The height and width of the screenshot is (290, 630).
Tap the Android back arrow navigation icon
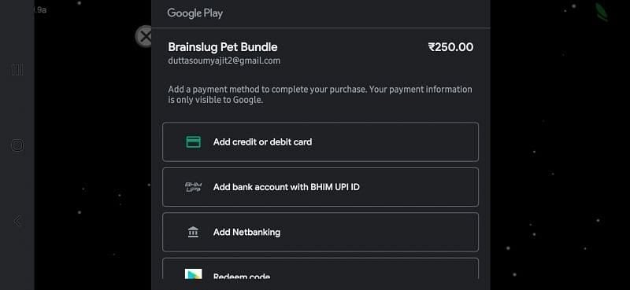pyautogui.click(x=17, y=221)
